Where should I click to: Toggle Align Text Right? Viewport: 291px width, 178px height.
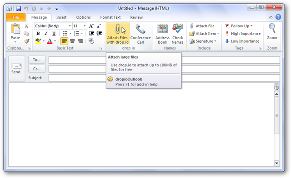tap(80, 41)
